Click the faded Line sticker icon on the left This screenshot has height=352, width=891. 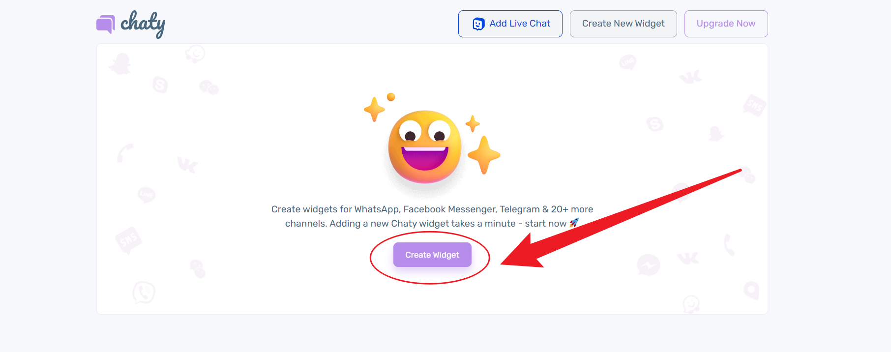point(146,195)
